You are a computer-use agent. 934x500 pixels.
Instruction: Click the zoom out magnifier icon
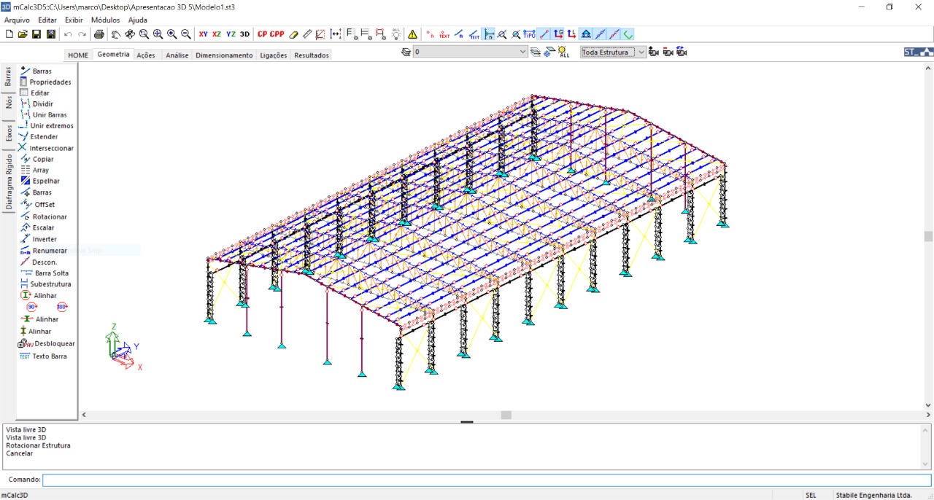(186, 34)
